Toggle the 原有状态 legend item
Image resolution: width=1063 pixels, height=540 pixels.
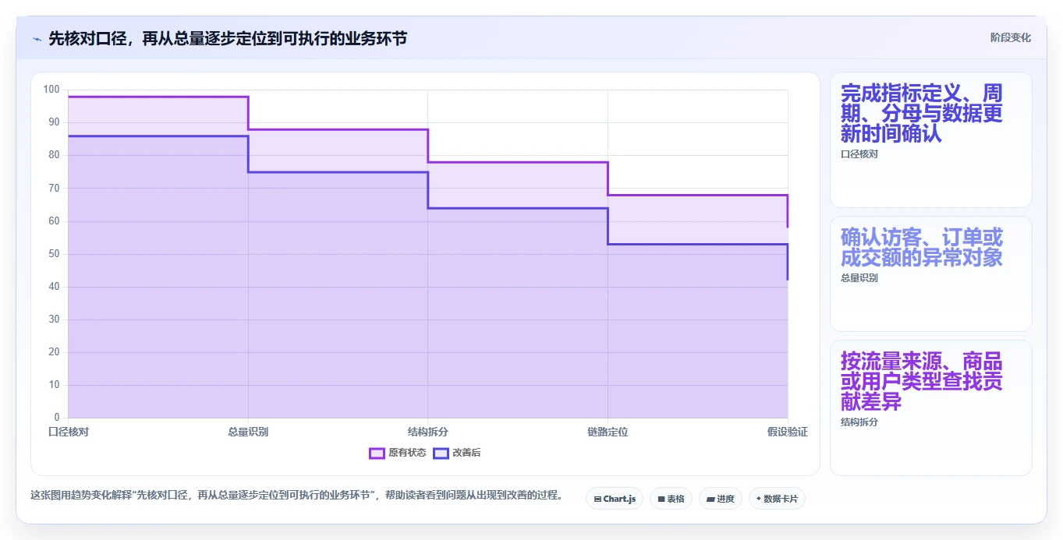[398, 453]
